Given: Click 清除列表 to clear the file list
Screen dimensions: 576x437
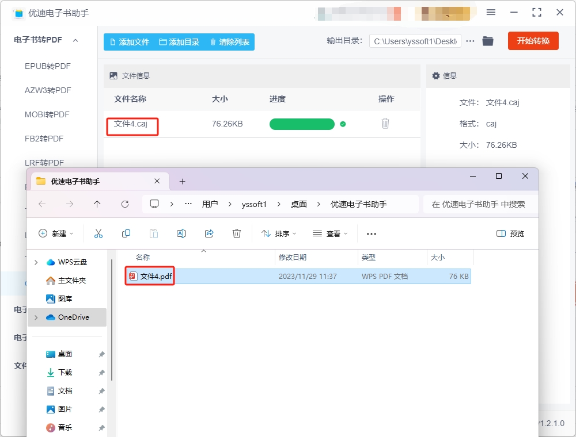Looking at the screenshot, I should [230, 42].
